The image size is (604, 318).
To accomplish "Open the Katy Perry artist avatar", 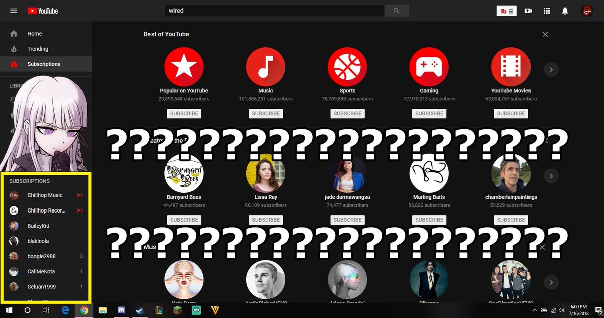I will [x=184, y=280].
